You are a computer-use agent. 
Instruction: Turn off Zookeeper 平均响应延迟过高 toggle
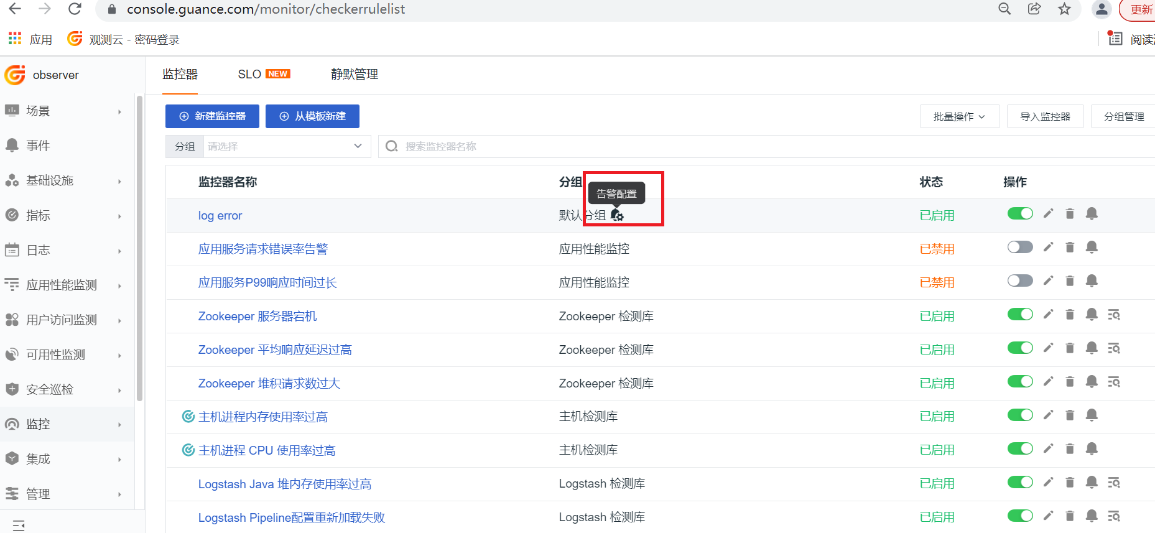pyautogui.click(x=1020, y=348)
